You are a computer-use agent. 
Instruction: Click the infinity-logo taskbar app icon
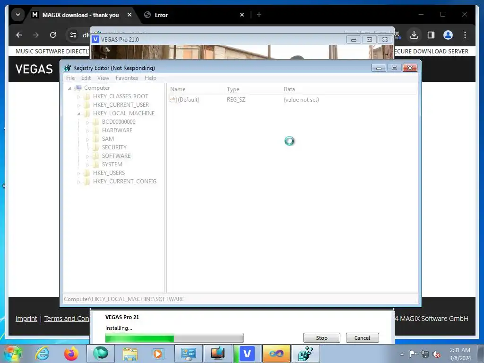[x=276, y=354]
